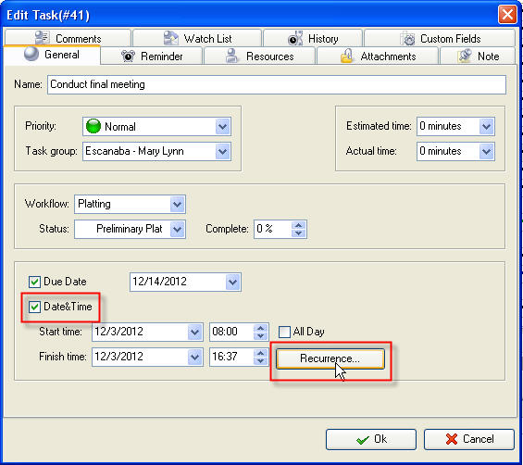This screenshot has width=523, height=465.
Task: Click the task Name input field
Action: [x=277, y=84]
